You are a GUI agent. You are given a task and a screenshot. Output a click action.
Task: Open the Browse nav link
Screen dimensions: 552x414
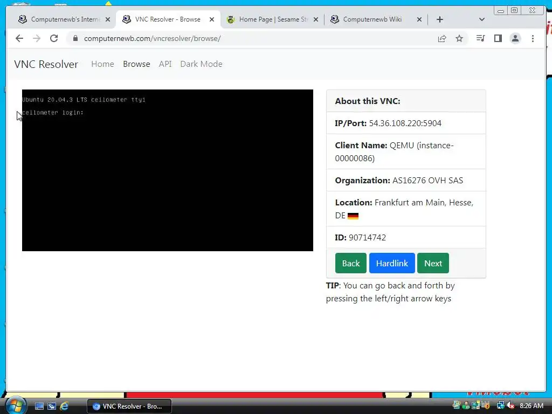point(136,64)
